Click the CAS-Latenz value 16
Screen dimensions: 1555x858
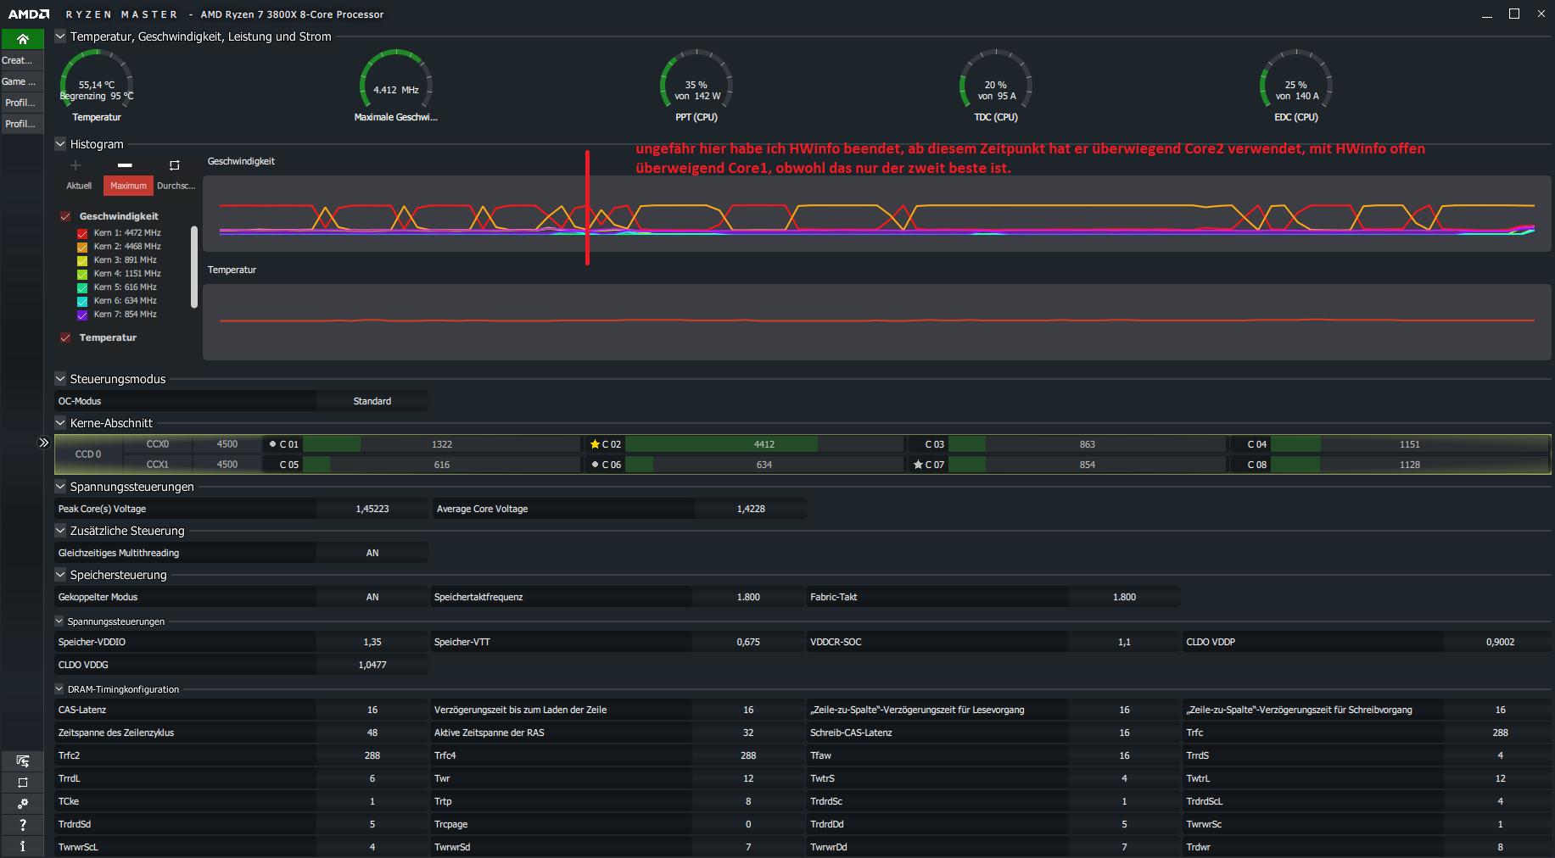[372, 710]
